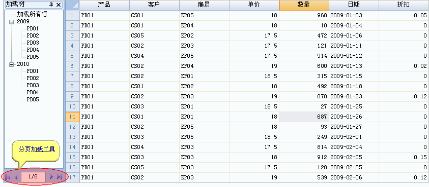Pin the 加载树 panel
This screenshot has height=187, width=429.
click(51, 5)
